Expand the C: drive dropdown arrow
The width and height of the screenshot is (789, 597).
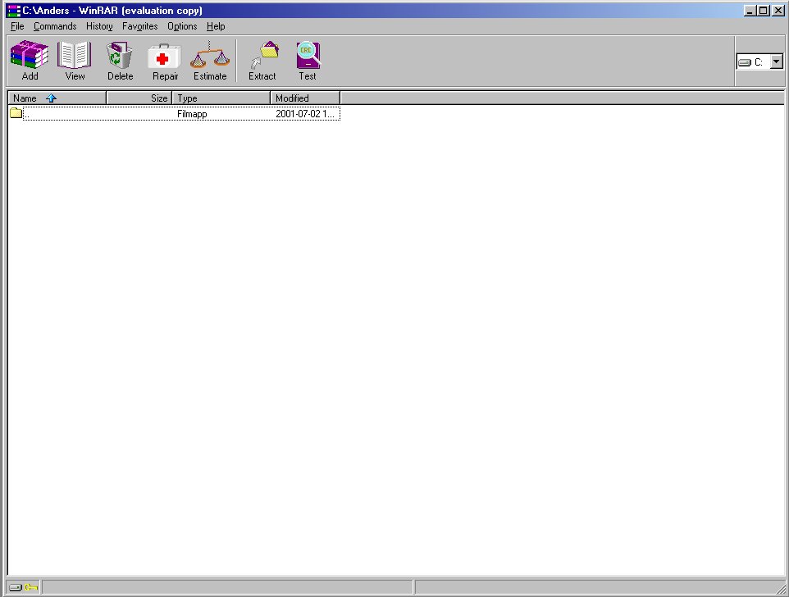(777, 62)
